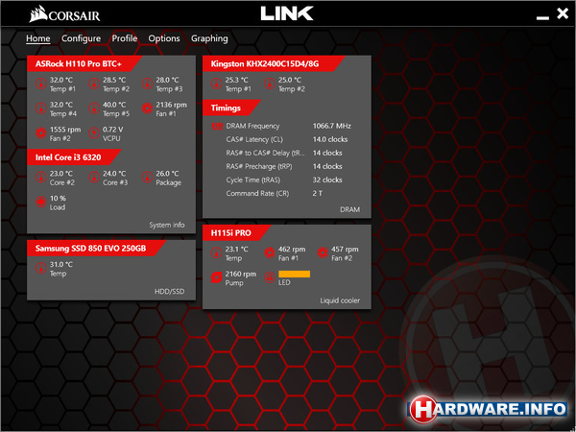
Task: Select the 2136 rpm Fan #1 icon
Action: [x=147, y=108]
